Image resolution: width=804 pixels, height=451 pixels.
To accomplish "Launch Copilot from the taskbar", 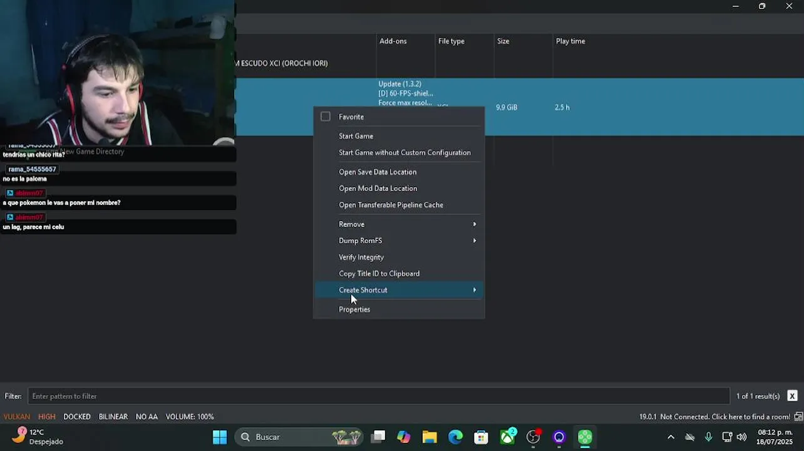I will pyautogui.click(x=404, y=437).
